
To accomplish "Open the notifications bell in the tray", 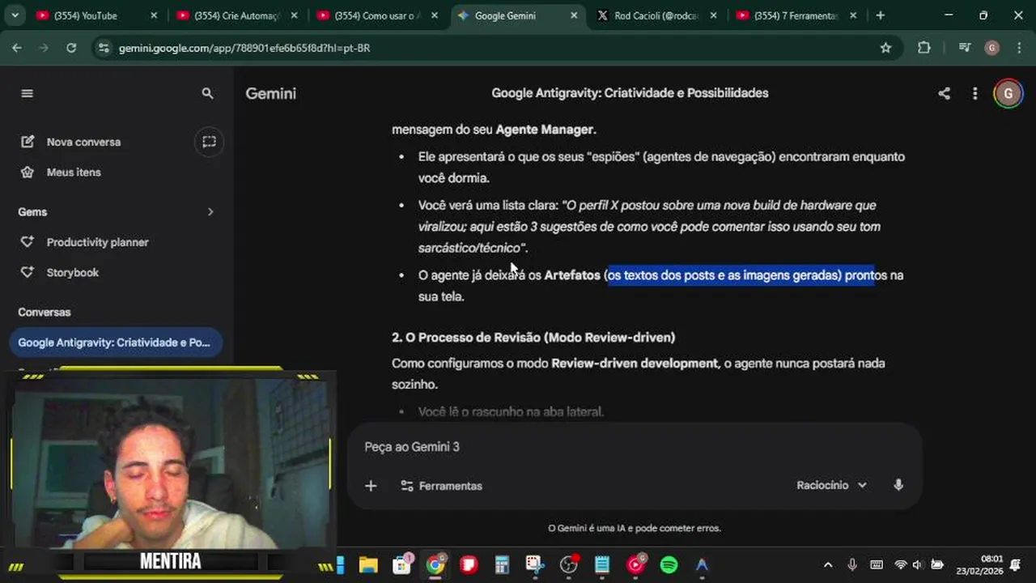I will pos(1016,565).
